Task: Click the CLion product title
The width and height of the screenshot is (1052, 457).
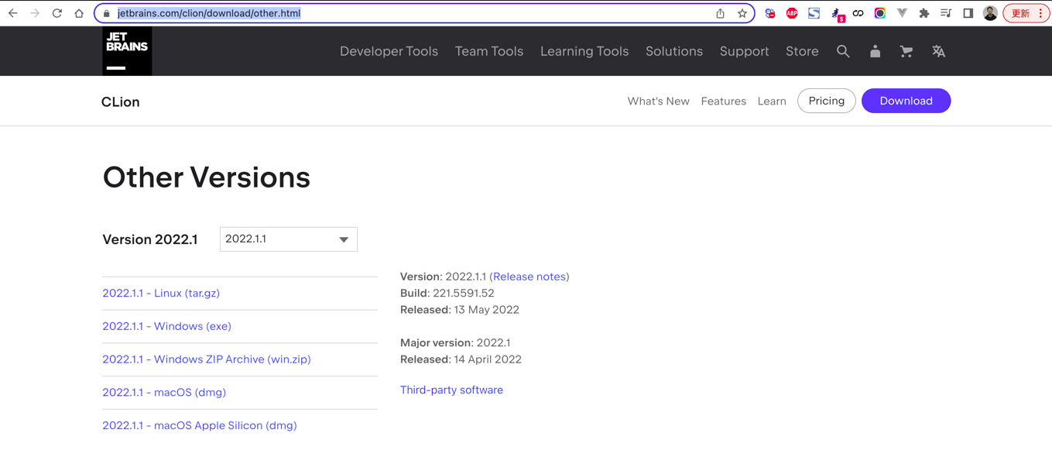Action: [121, 101]
